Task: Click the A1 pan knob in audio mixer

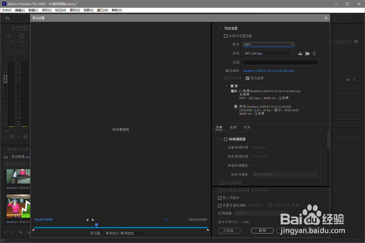Action: (9, 36)
